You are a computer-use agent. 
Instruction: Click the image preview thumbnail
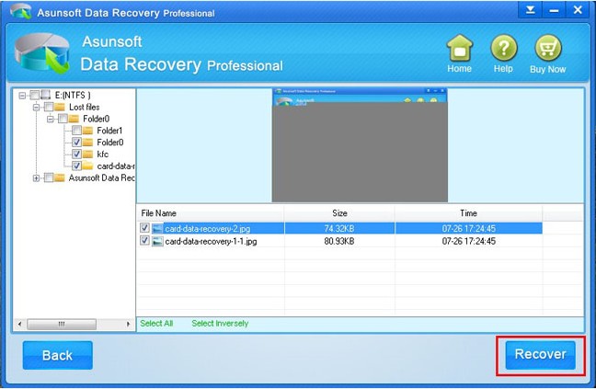[x=360, y=145]
